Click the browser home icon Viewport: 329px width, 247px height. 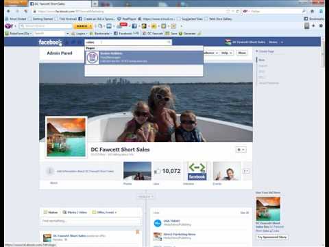coord(312,11)
